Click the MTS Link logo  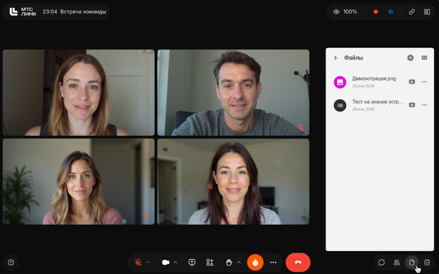23,12
